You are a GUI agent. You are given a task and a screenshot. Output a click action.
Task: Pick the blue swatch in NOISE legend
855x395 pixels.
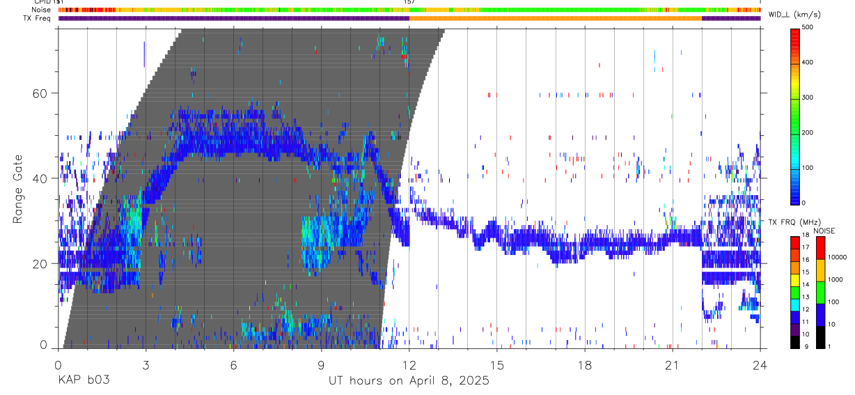(x=820, y=315)
